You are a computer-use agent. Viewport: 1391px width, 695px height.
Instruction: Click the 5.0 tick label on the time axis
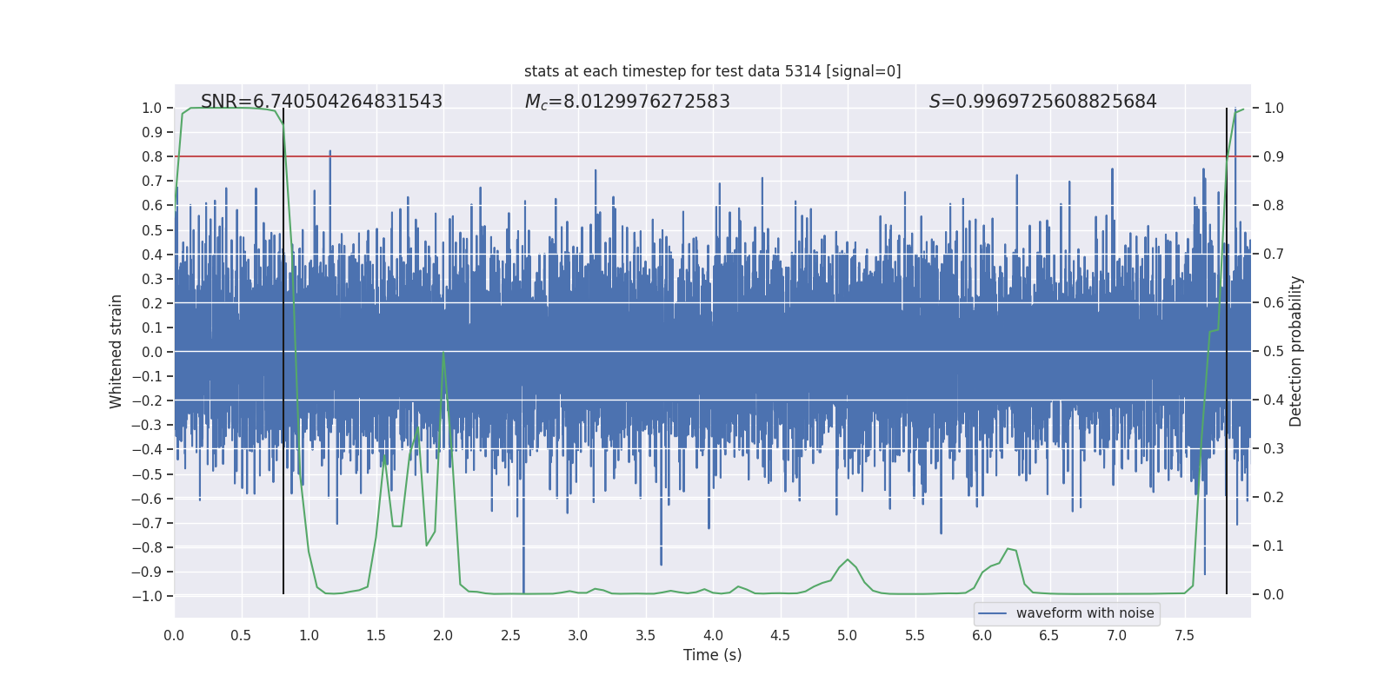(x=848, y=635)
